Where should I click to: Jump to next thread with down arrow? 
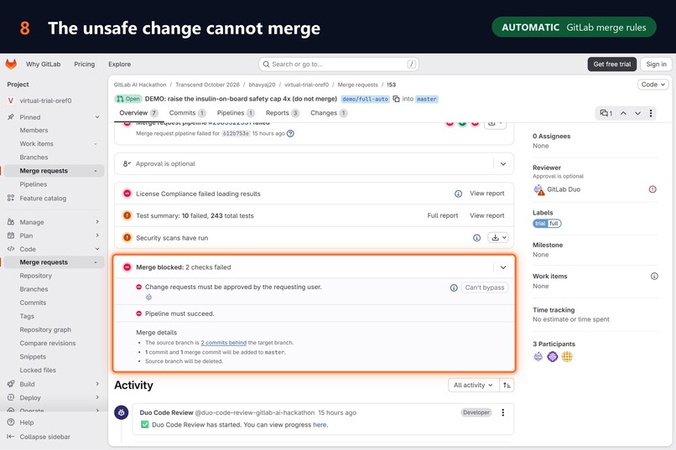coord(637,113)
